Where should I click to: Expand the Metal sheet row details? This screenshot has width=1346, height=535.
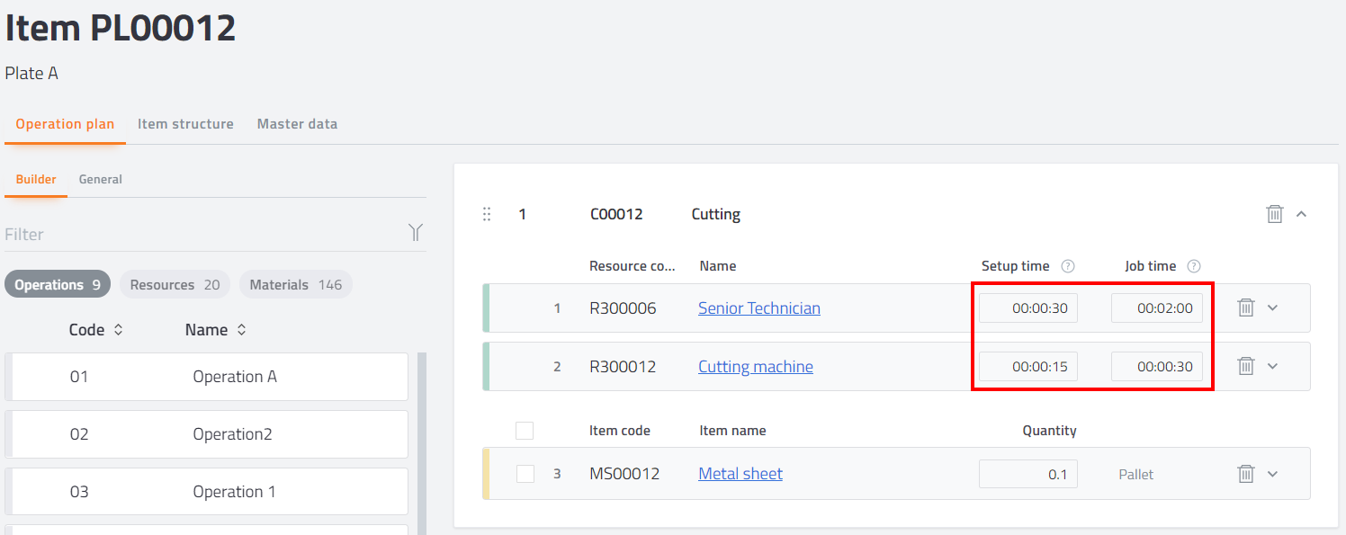tap(1272, 473)
